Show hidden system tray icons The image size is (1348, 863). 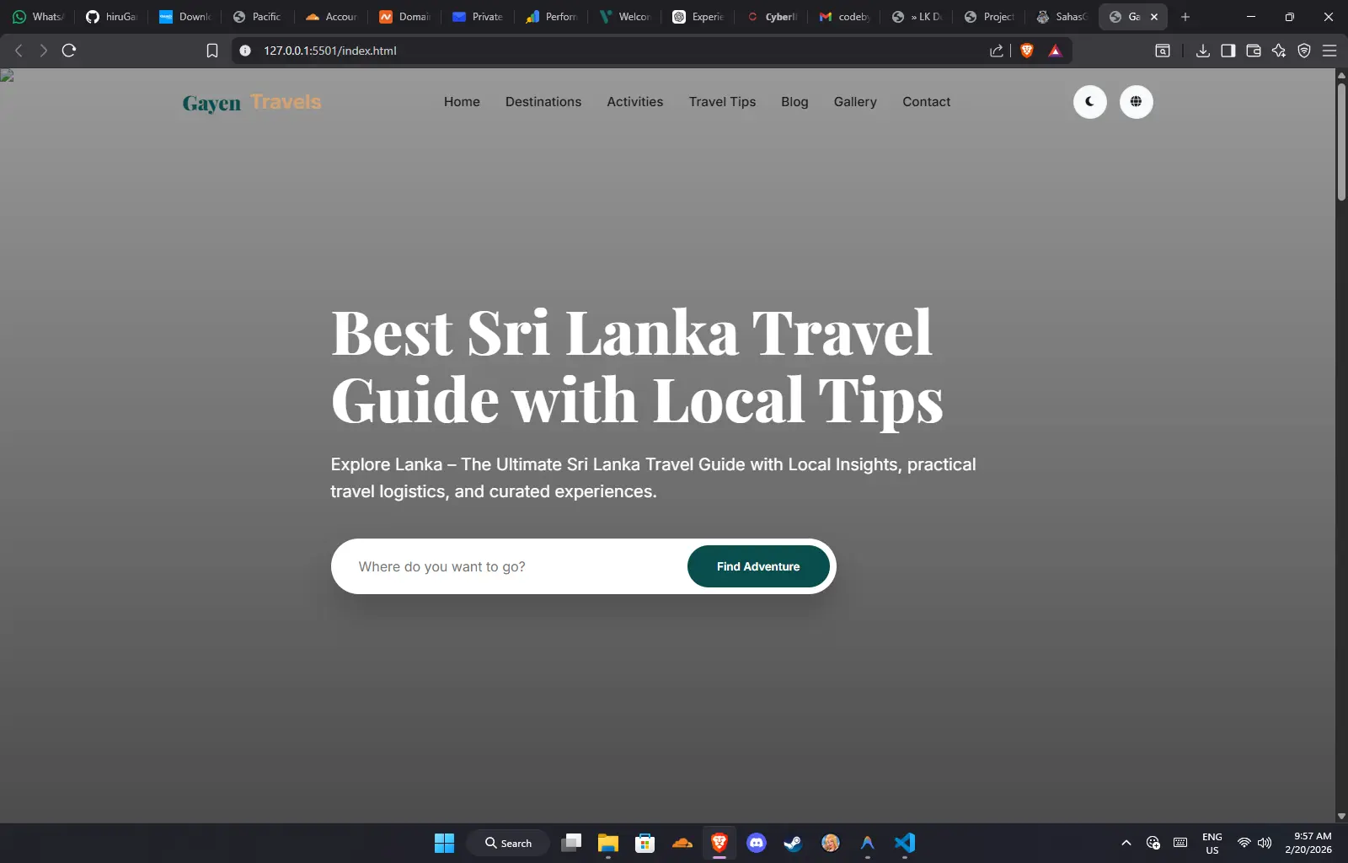(x=1126, y=843)
